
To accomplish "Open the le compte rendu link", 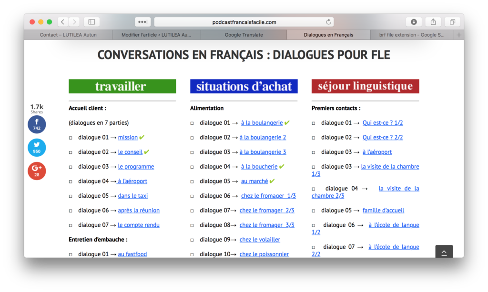I will [x=139, y=225].
